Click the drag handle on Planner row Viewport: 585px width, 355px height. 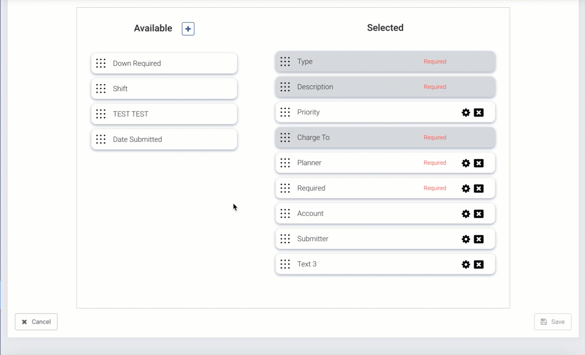pyautogui.click(x=285, y=163)
